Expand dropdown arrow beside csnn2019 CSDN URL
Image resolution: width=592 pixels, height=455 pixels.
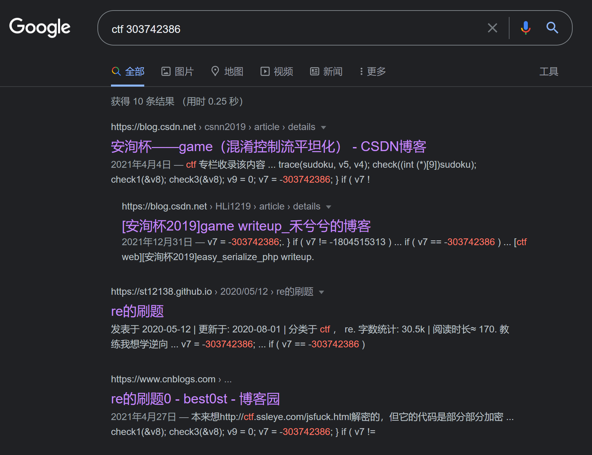[323, 127]
